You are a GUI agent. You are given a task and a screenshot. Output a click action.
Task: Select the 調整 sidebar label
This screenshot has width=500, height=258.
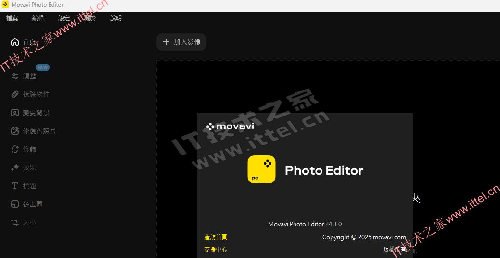point(29,76)
